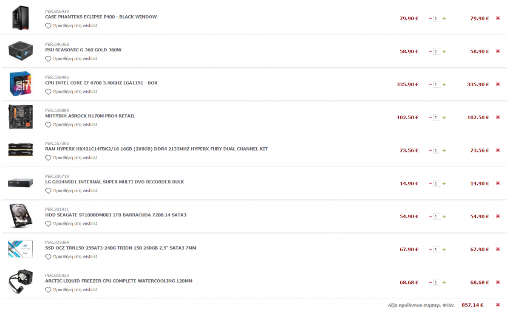
Task: Add Seagate 1TB HDD to wishlist
Action: pos(48,224)
